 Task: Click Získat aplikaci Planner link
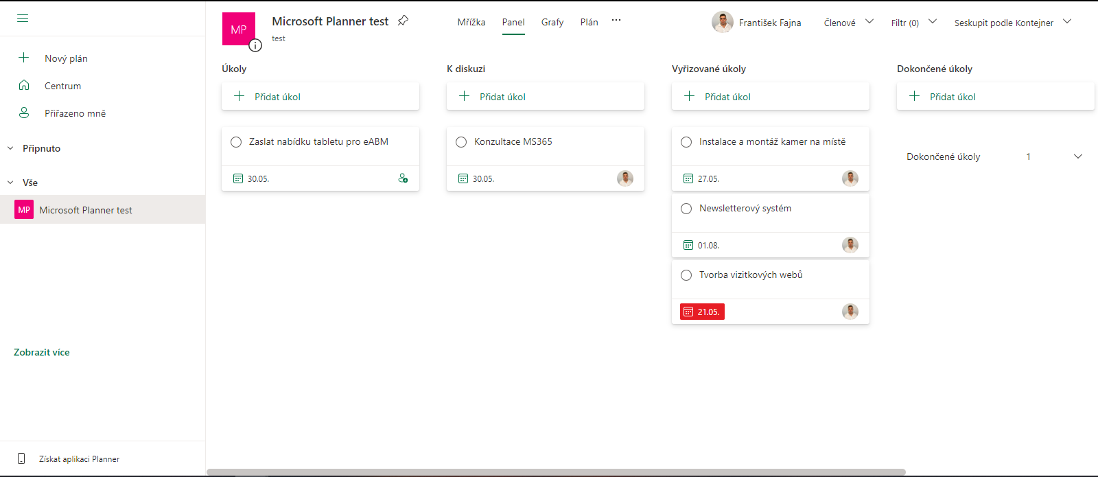point(79,459)
